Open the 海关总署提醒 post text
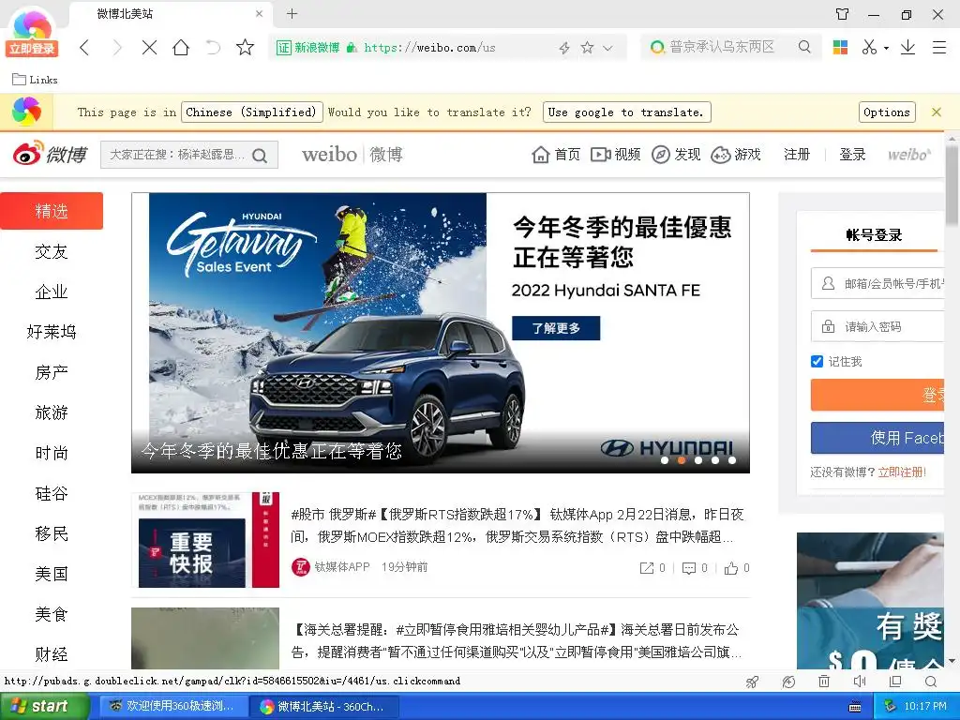 (517, 640)
